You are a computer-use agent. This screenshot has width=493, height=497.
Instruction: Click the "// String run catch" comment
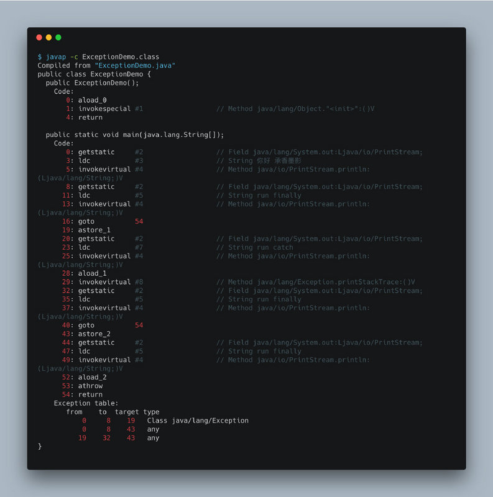coord(255,247)
